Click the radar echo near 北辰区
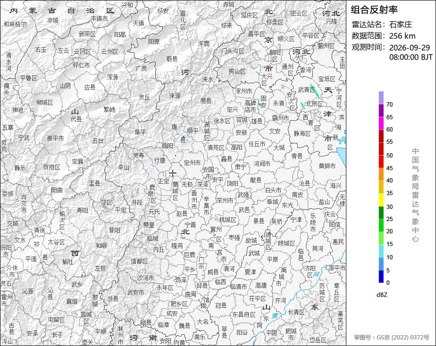Viewport: 436px width, 346px height. pyautogui.click(x=302, y=106)
